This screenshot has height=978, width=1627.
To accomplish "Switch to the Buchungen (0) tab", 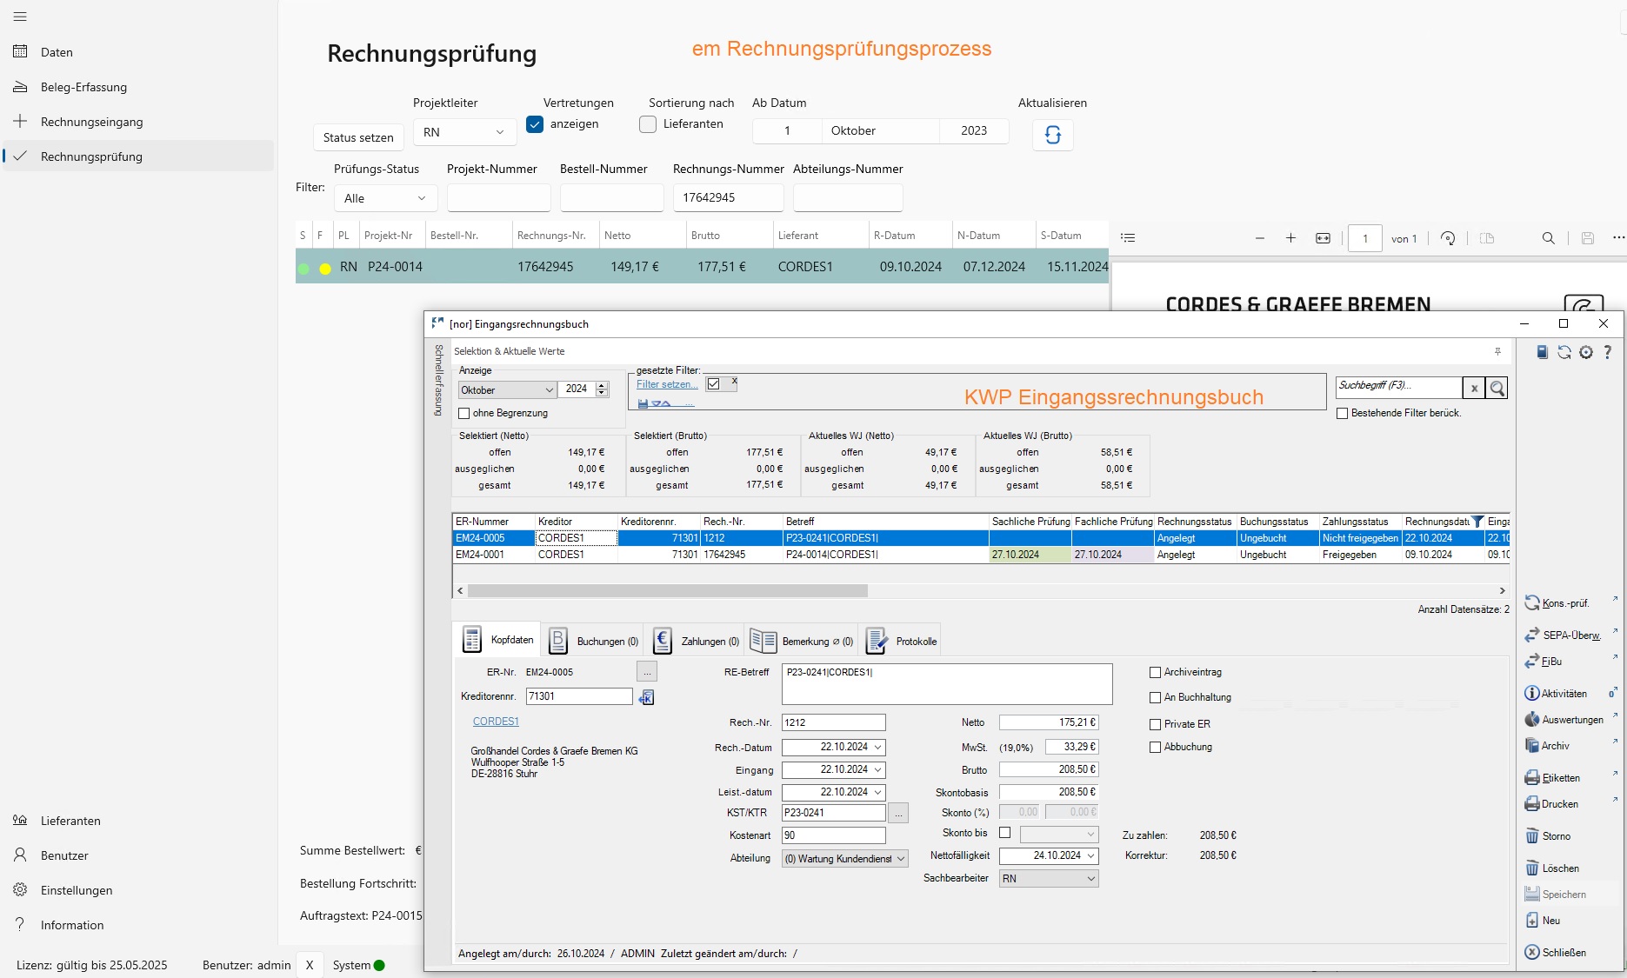I will 594,641.
